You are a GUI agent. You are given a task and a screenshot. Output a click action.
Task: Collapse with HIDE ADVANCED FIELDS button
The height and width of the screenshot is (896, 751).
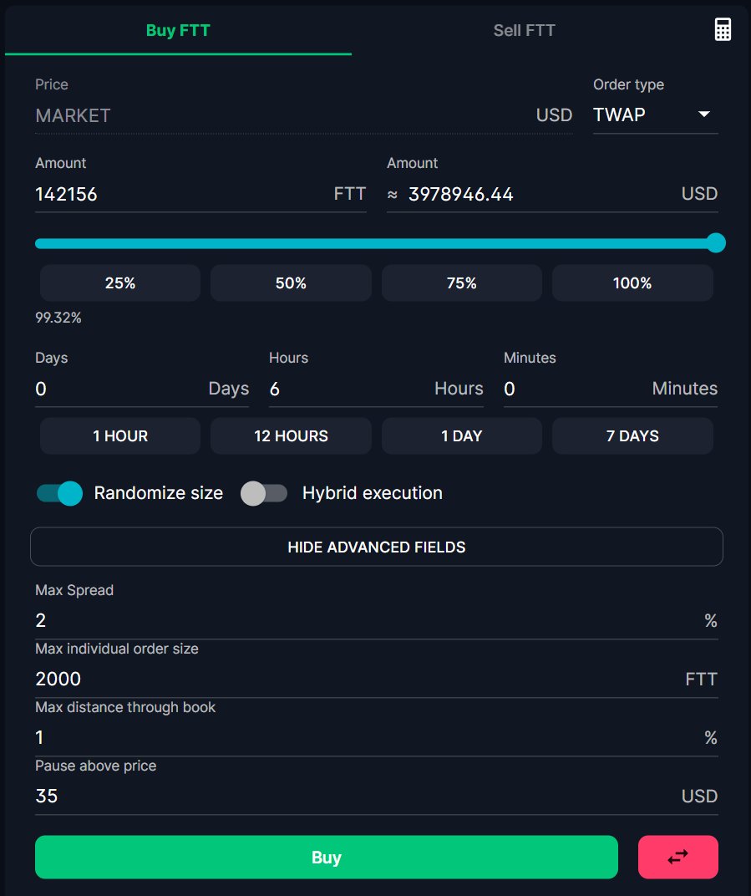[x=377, y=547]
